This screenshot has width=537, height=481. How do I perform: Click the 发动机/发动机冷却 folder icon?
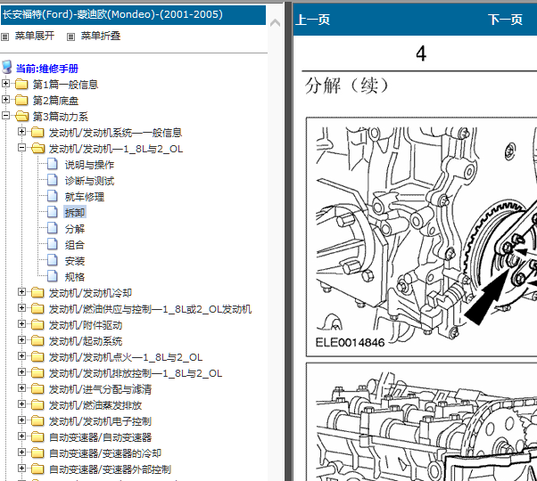(37, 293)
